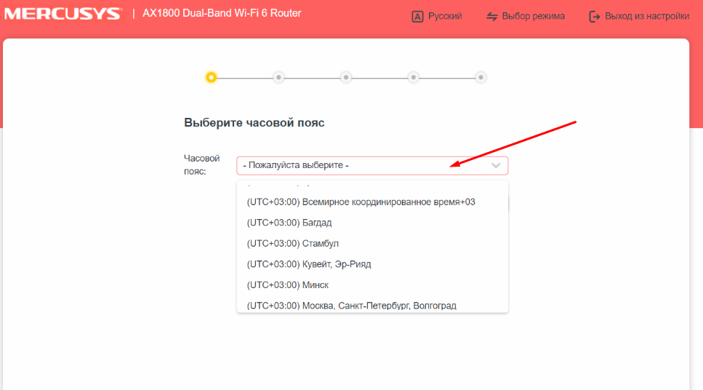The height and width of the screenshot is (390, 703).
Task: Collapse the time zone list using chevron arrow
Action: click(496, 166)
